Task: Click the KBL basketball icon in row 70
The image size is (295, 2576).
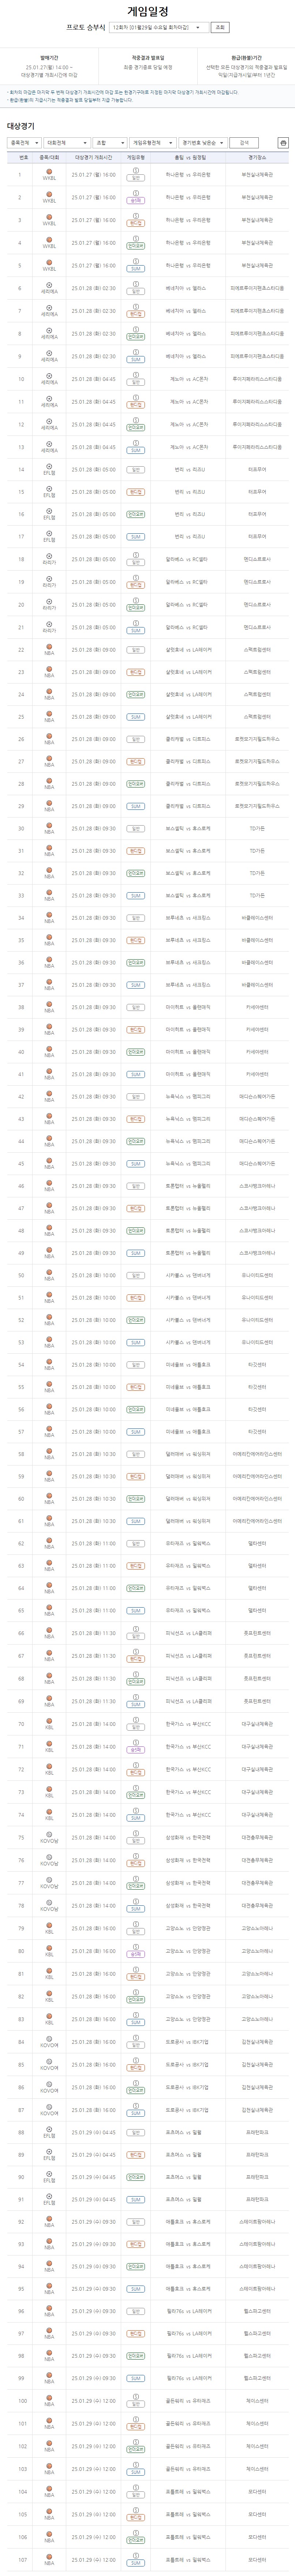Action: coord(49,1720)
